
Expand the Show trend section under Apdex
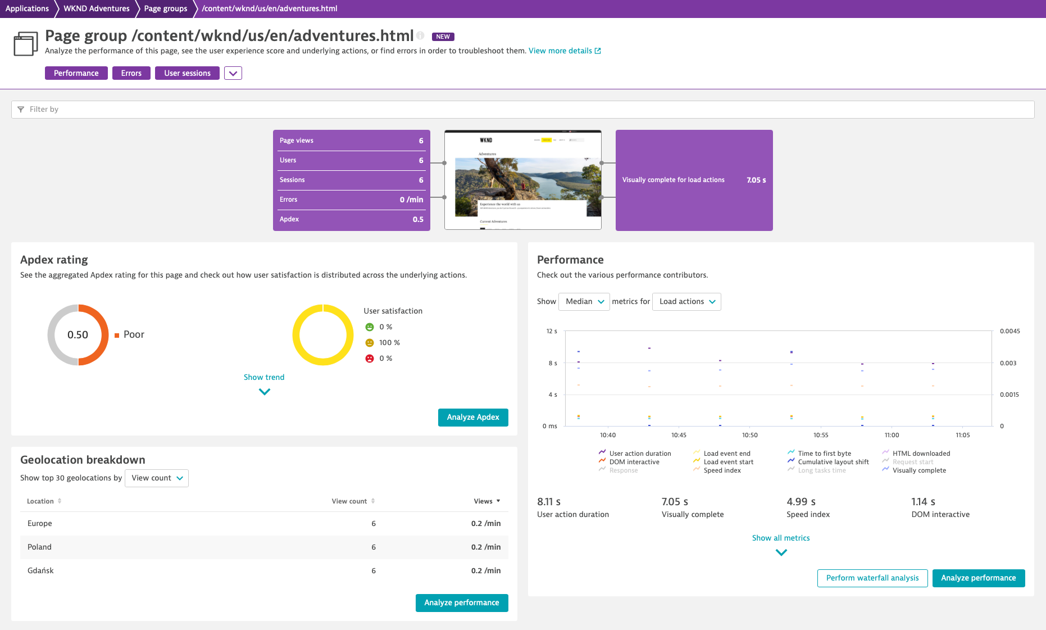(x=264, y=377)
